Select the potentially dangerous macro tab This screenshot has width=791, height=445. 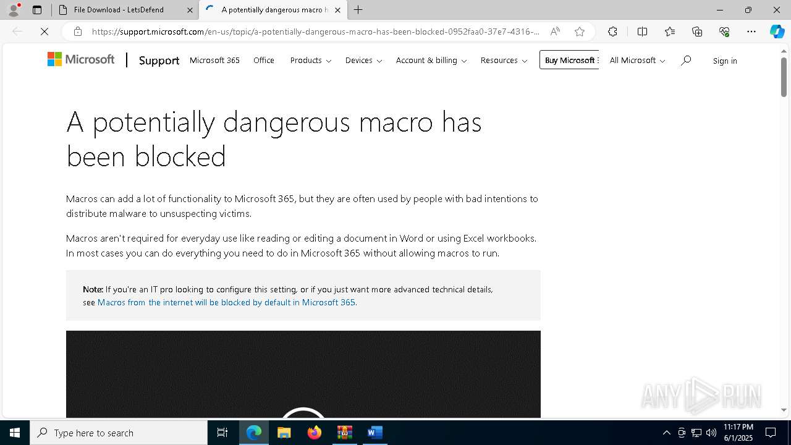(273, 10)
